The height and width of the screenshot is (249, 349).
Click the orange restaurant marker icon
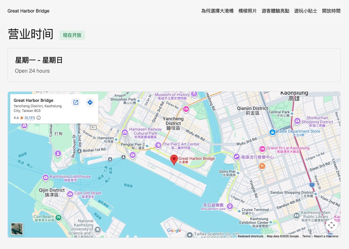click(x=262, y=166)
